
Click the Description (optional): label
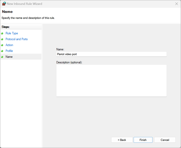pos(69,62)
